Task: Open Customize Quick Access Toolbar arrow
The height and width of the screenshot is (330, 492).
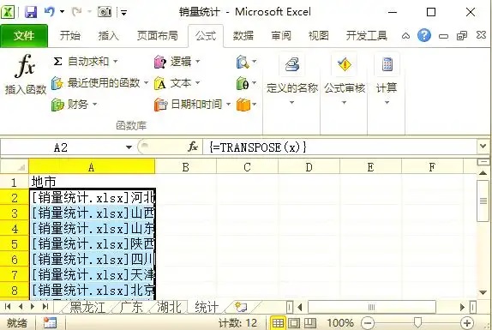Action: 124,13
